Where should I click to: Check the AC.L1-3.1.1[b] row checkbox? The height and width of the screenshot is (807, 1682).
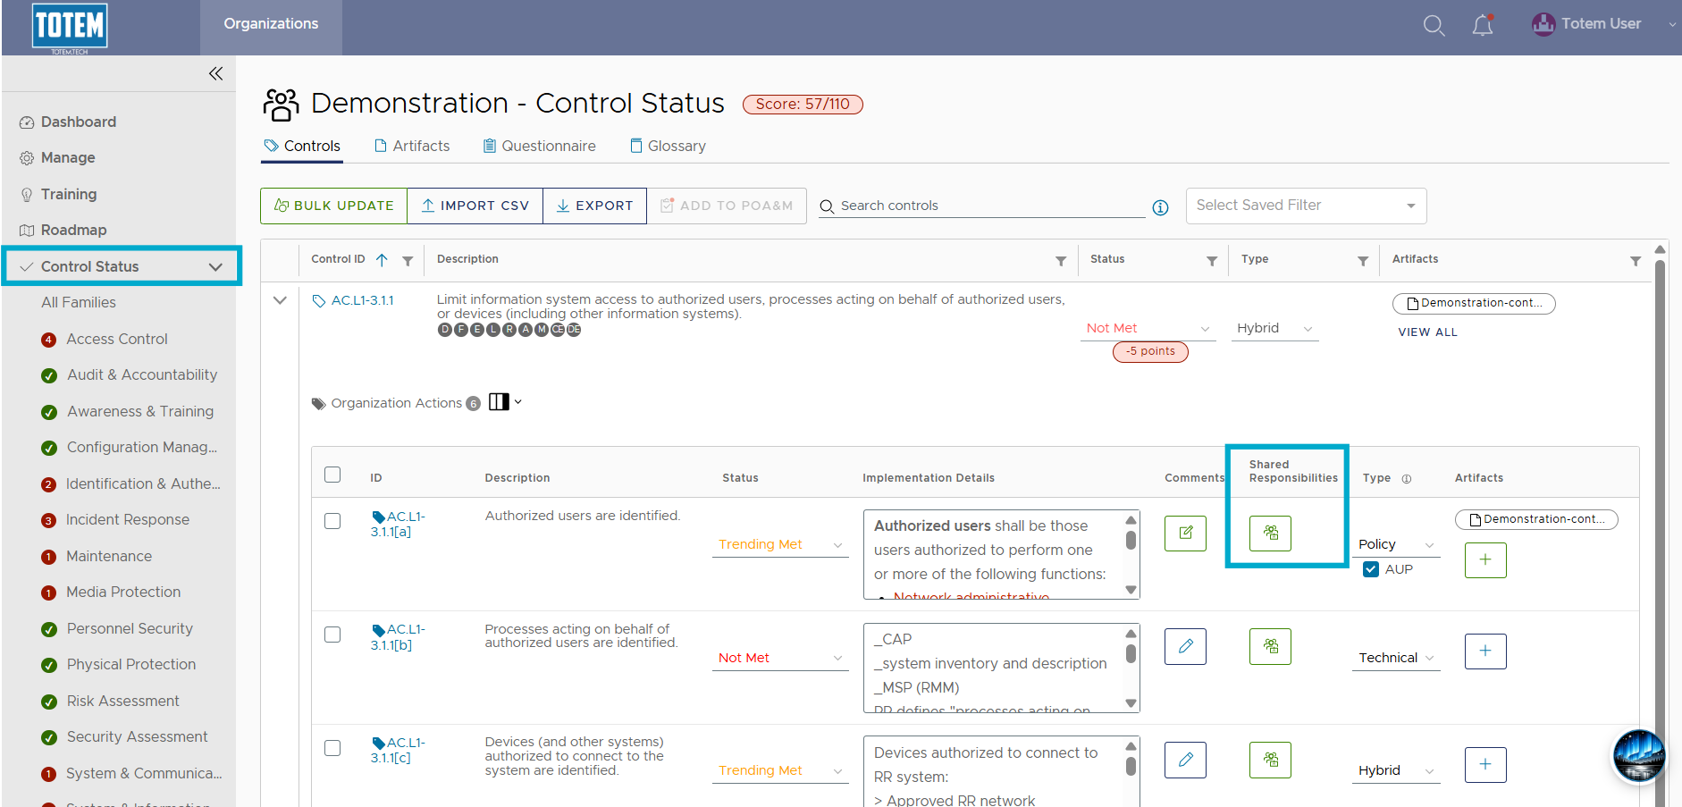332,635
